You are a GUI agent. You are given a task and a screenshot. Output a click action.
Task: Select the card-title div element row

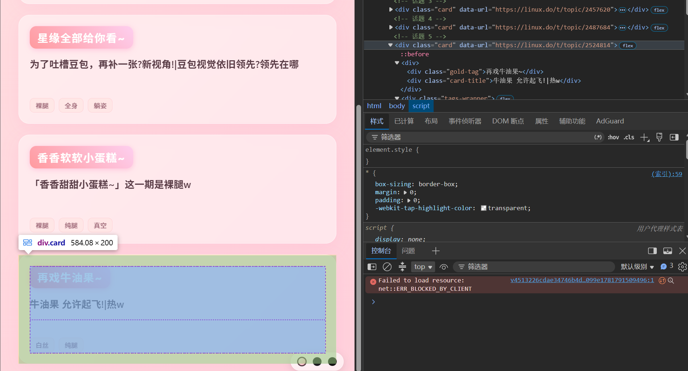pos(494,81)
